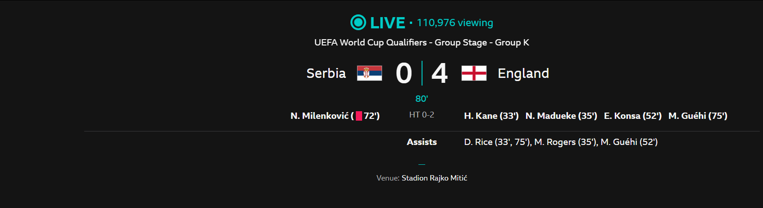
Task: Select the Serbia team name
Action: 326,73
